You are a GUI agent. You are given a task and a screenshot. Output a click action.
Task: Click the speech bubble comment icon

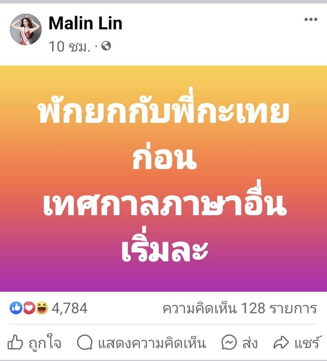click(x=85, y=342)
